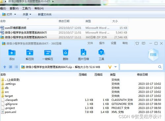Open the 打开 dropdown arrow in Explorer
Screen dimensions: 165x121
coord(15,15)
